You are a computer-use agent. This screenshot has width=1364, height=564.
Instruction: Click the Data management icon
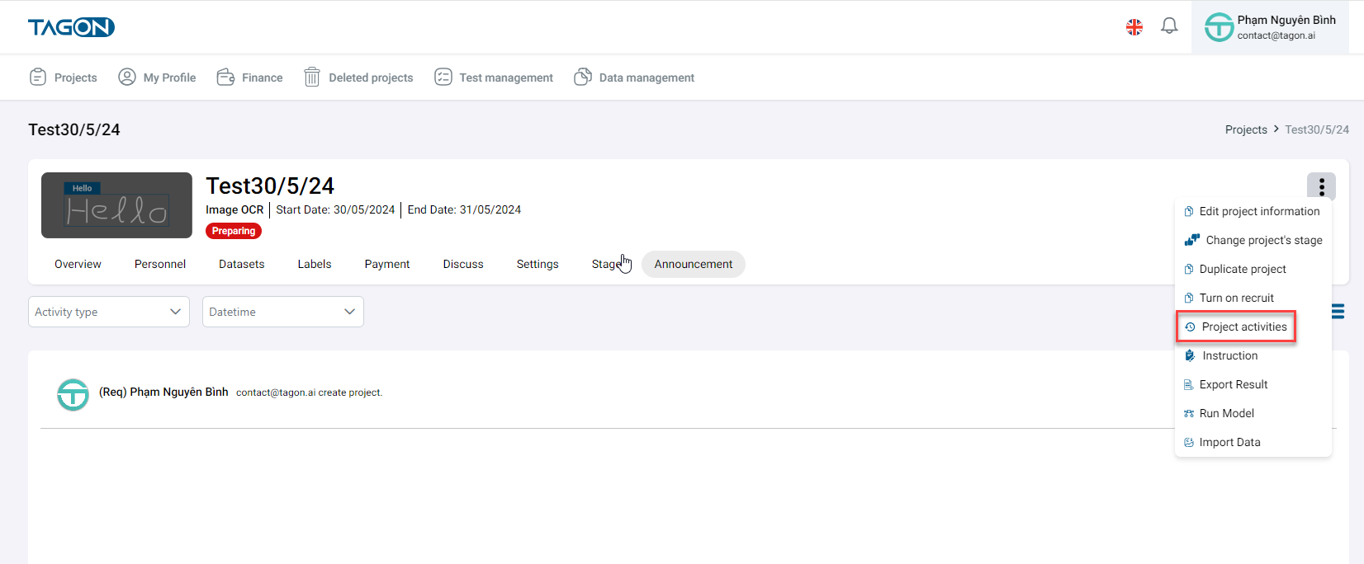(583, 78)
